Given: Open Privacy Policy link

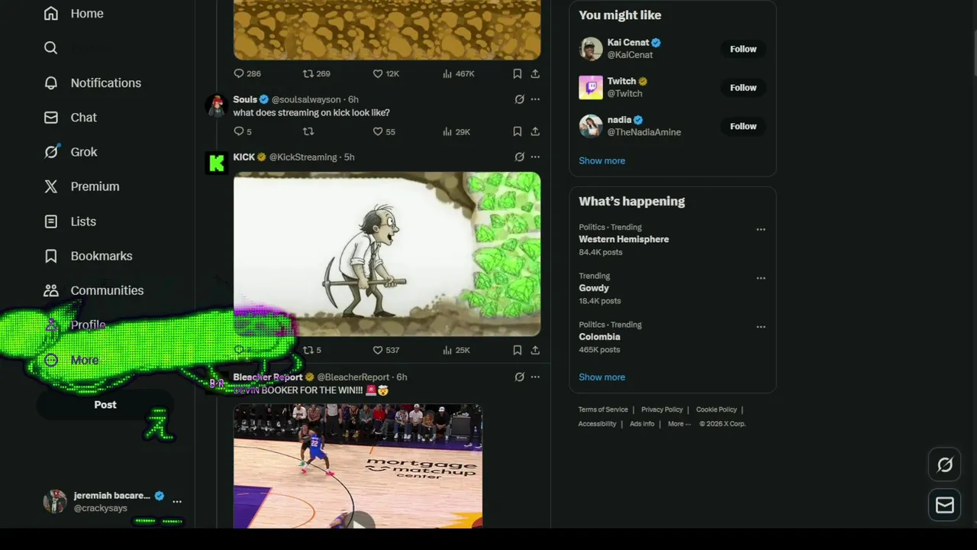Looking at the screenshot, I should (x=662, y=409).
